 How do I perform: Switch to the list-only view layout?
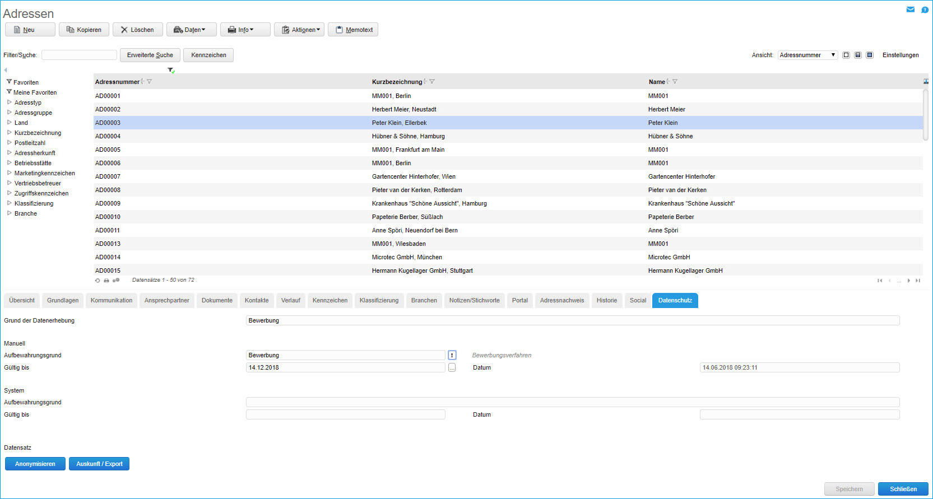(x=846, y=55)
